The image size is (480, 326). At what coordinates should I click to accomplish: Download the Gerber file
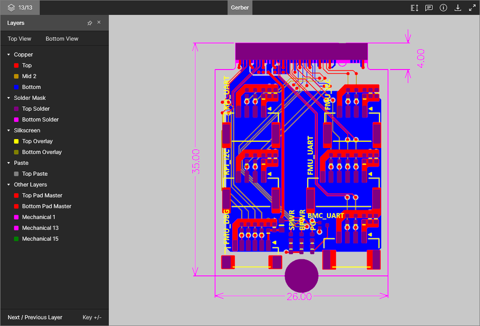tap(458, 7)
